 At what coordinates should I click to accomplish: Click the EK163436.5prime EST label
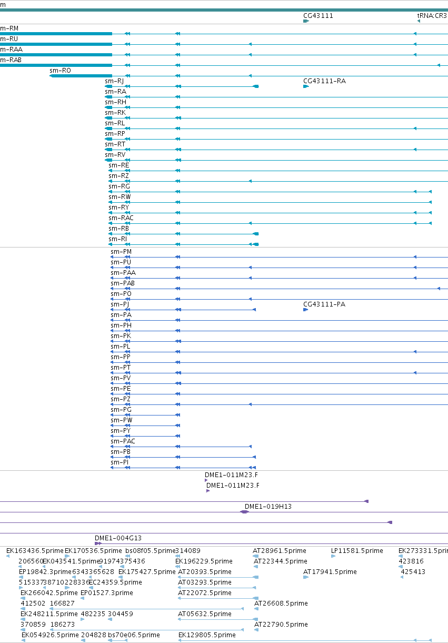click(x=34, y=551)
